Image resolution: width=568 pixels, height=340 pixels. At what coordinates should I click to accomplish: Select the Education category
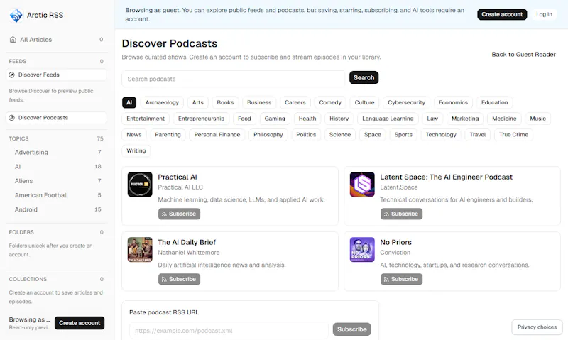[494, 102]
